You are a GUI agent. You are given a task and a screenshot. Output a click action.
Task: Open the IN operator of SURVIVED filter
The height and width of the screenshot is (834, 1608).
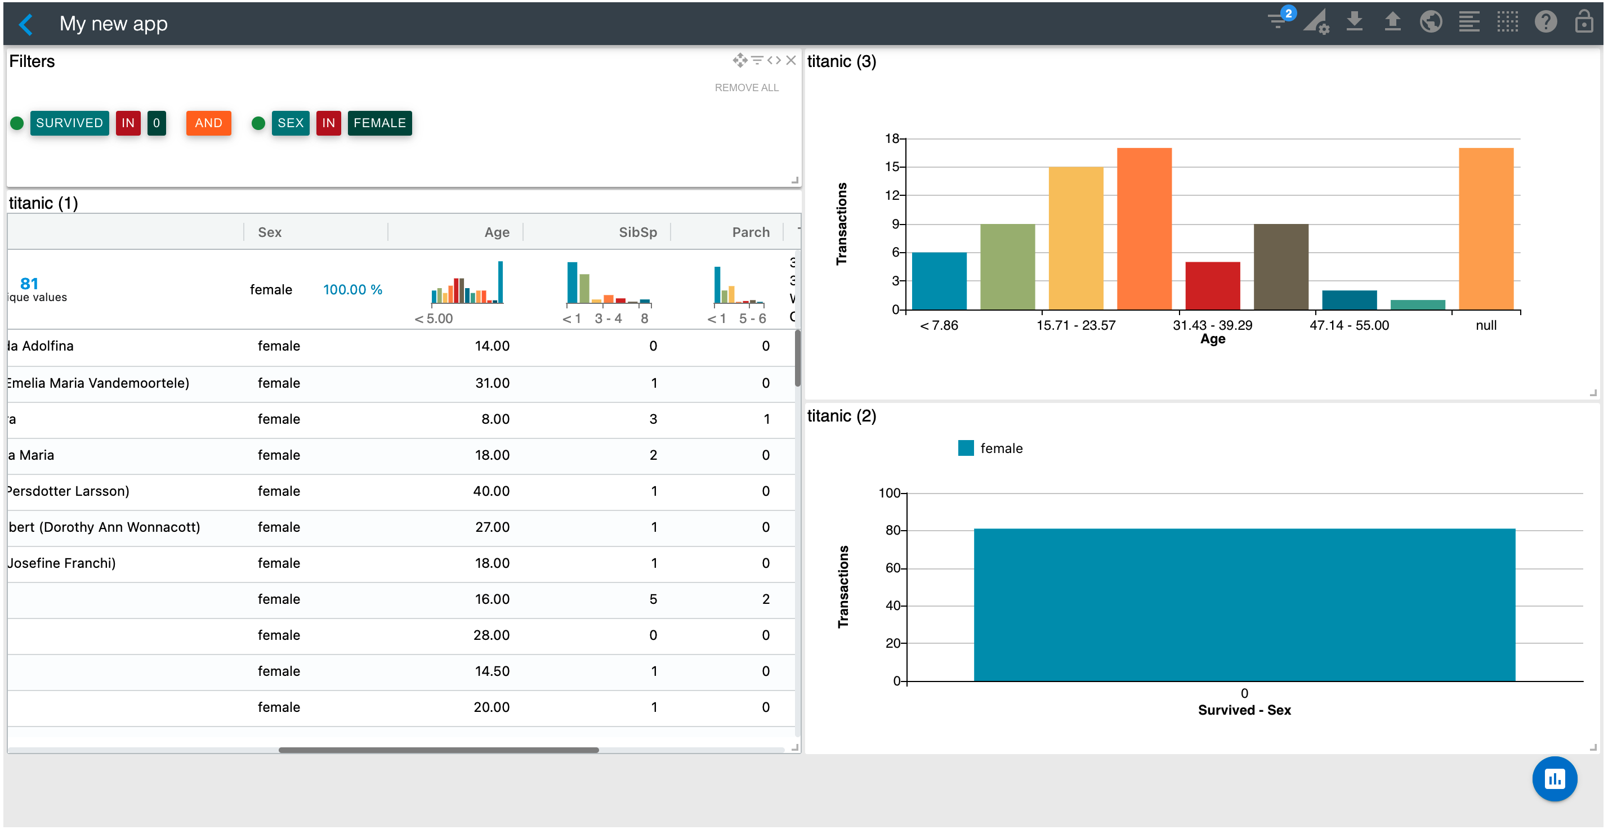coord(128,123)
